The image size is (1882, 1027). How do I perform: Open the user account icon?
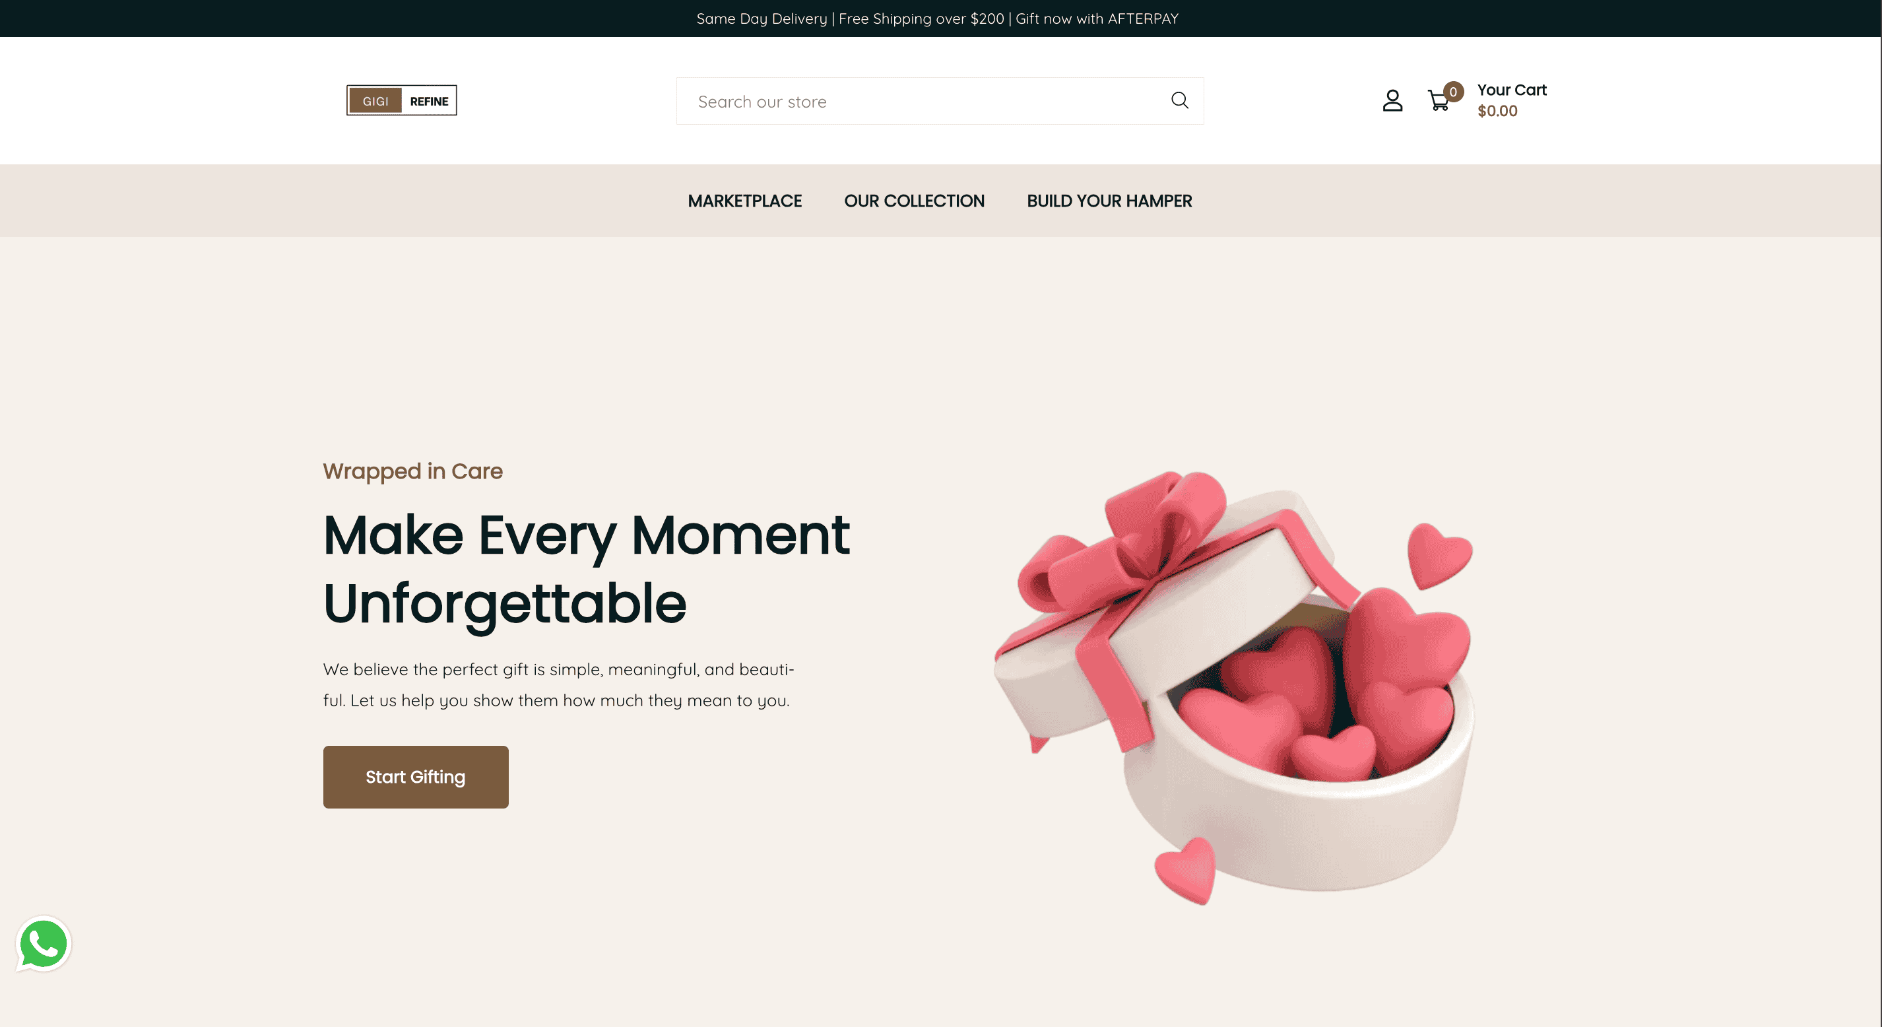pyautogui.click(x=1392, y=100)
